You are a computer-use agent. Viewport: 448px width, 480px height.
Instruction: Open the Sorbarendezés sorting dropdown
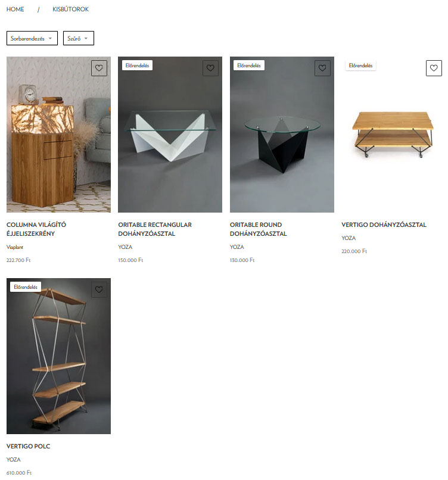pyautogui.click(x=32, y=38)
